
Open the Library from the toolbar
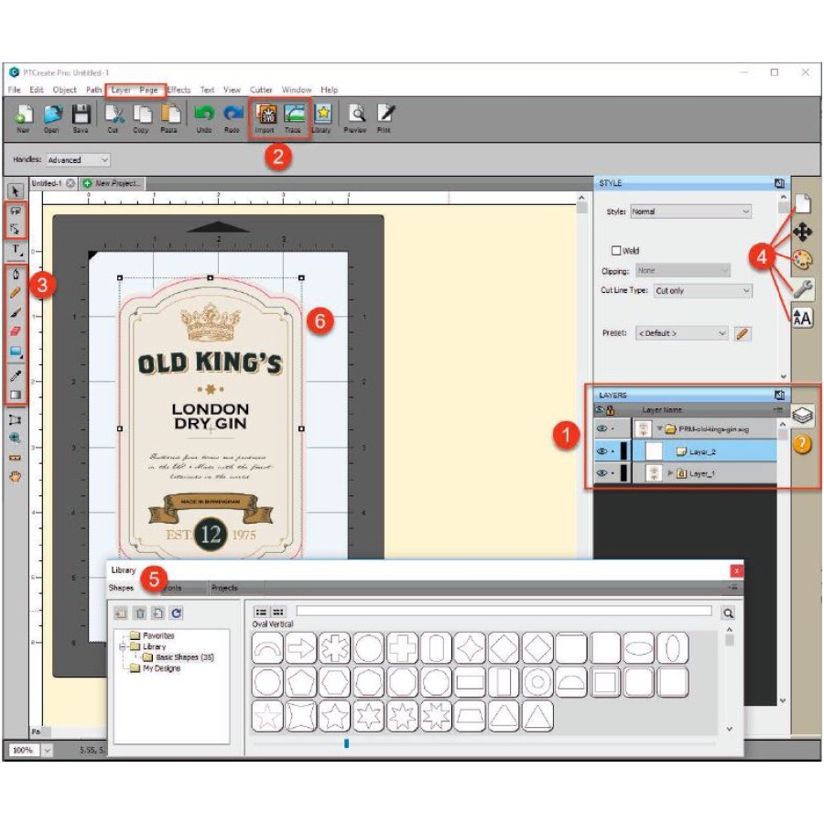point(322,115)
